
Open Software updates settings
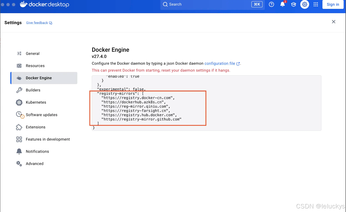point(44,115)
